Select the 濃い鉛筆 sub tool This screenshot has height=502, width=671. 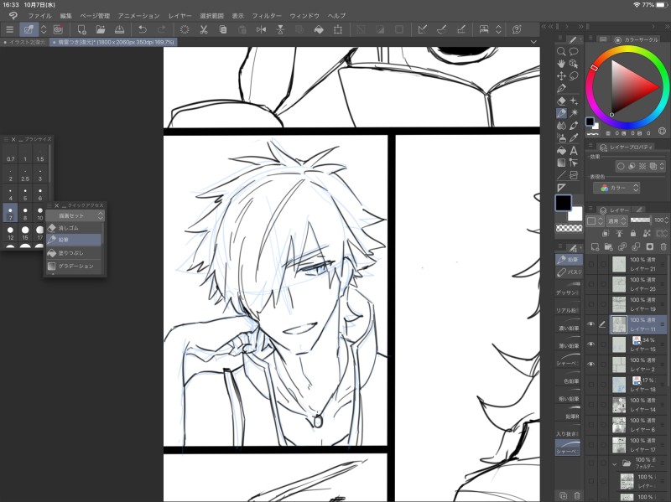click(569, 325)
